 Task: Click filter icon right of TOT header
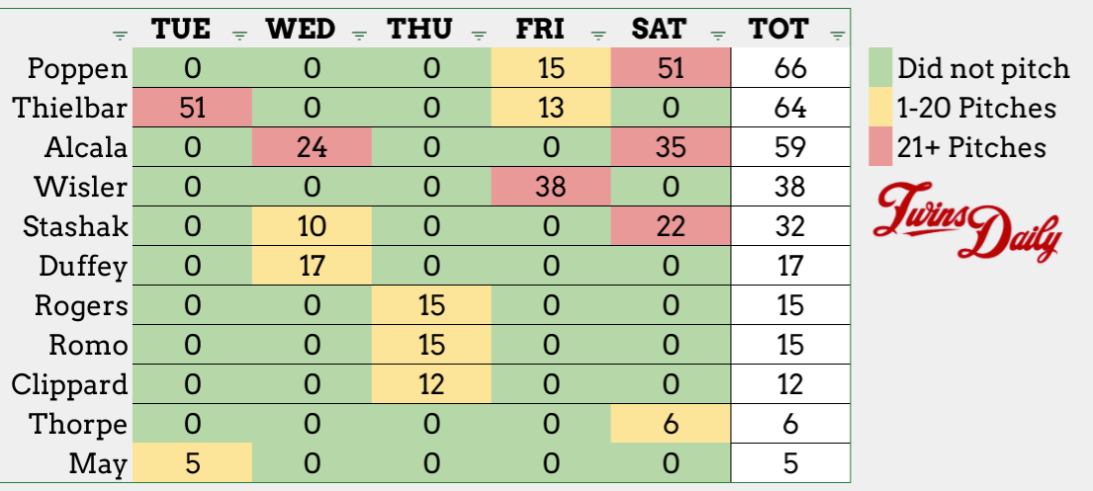[838, 36]
